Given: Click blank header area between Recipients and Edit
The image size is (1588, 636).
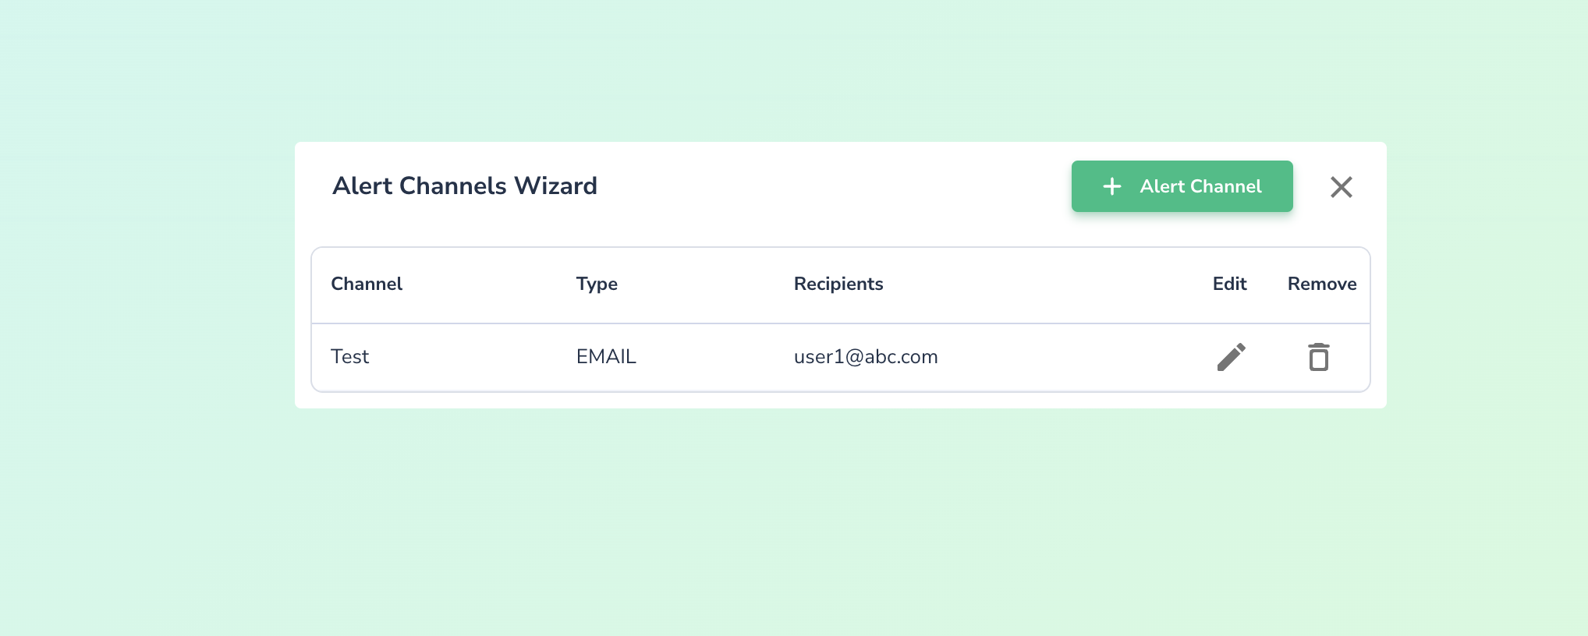Looking at the screenshot, I should 1045,284.
